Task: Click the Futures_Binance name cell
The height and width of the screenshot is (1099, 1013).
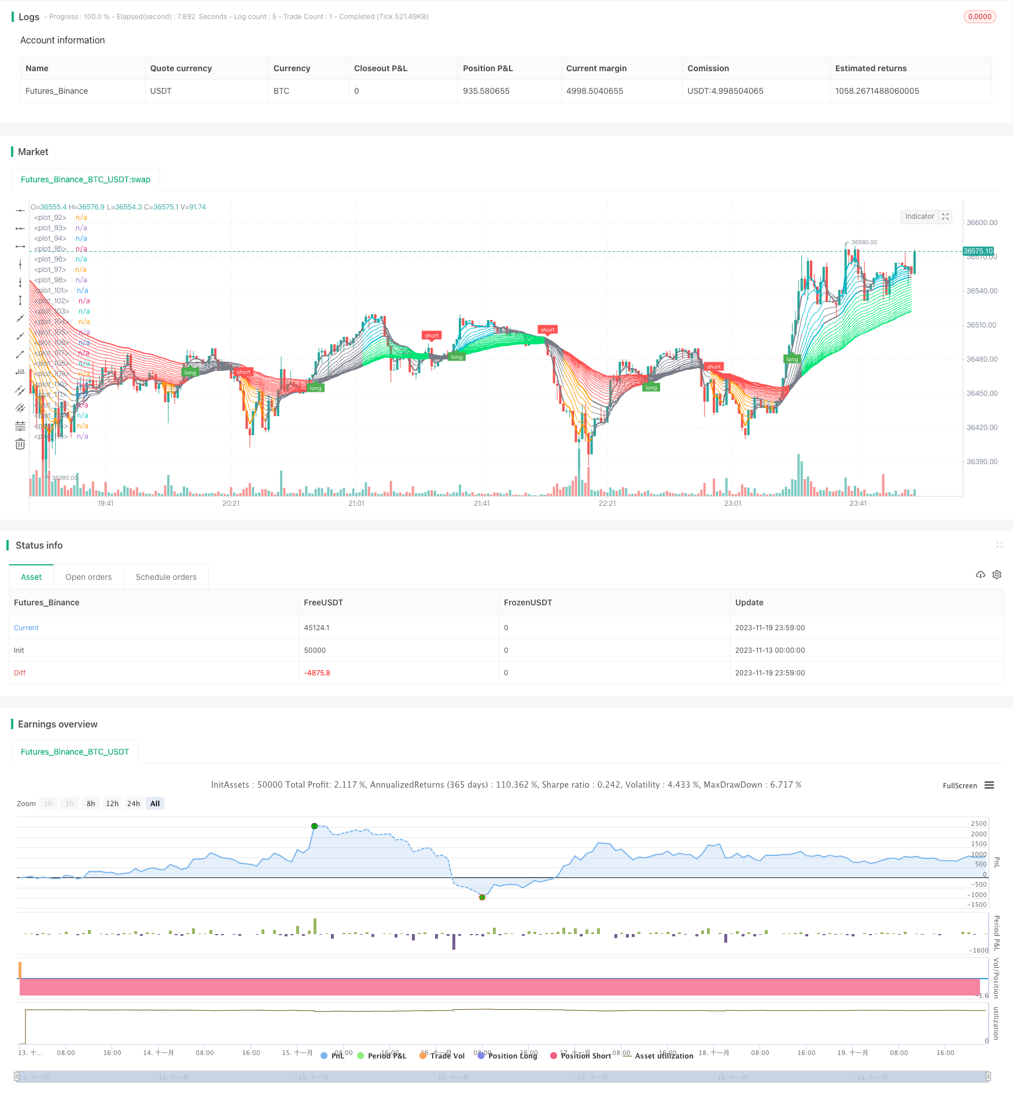Action: coord(57,91)
